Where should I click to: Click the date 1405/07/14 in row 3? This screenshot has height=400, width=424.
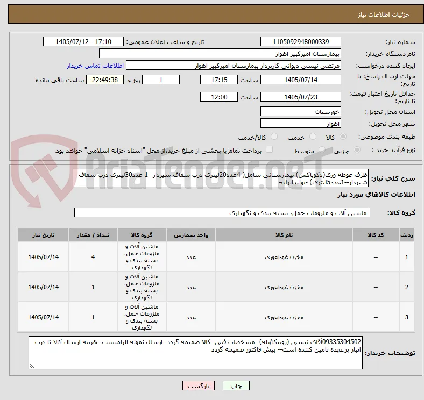tap(44, 317)
